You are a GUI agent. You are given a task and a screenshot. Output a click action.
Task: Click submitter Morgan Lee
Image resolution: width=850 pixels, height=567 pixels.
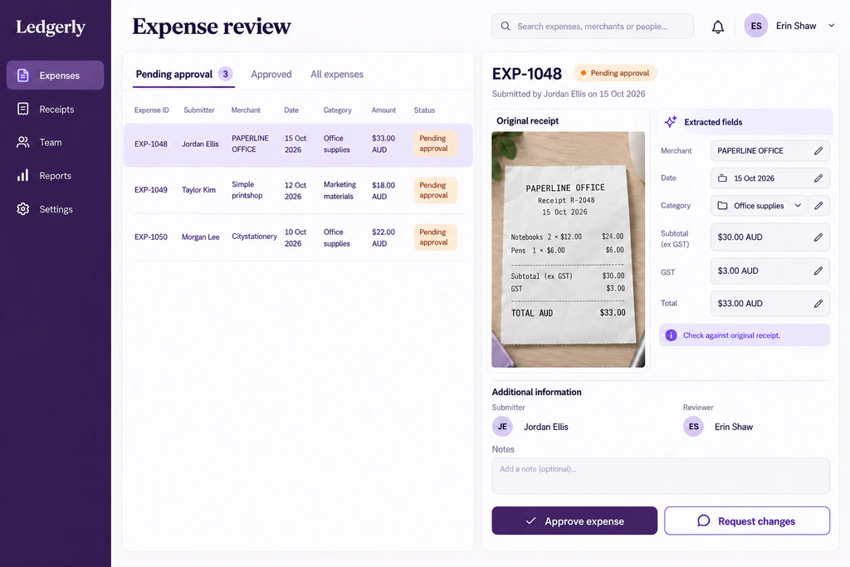click(201, 237)
